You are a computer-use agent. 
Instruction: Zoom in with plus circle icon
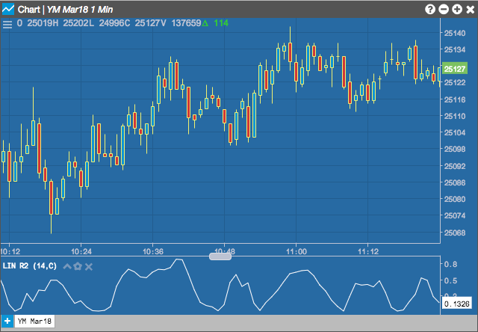tap(457, 10)
